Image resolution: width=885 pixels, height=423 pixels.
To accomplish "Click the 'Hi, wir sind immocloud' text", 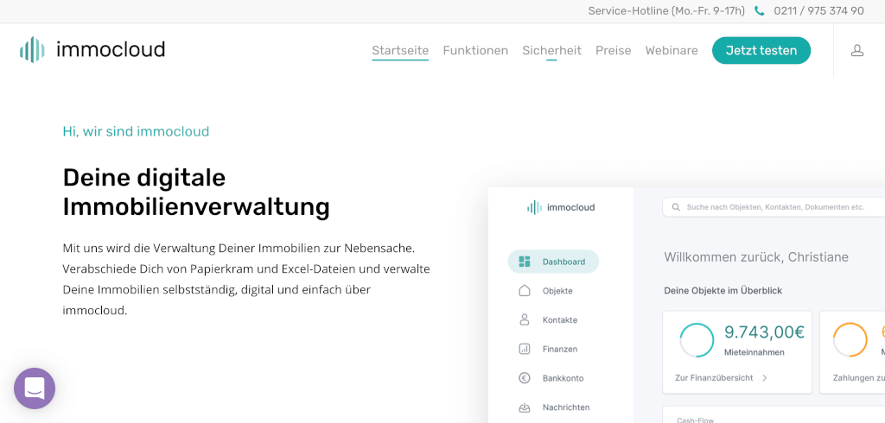I will pyautogui.click(x=136, y=131).
